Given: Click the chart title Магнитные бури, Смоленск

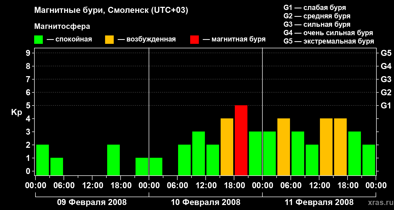Looking at the screenshot, I should [111, 10].
